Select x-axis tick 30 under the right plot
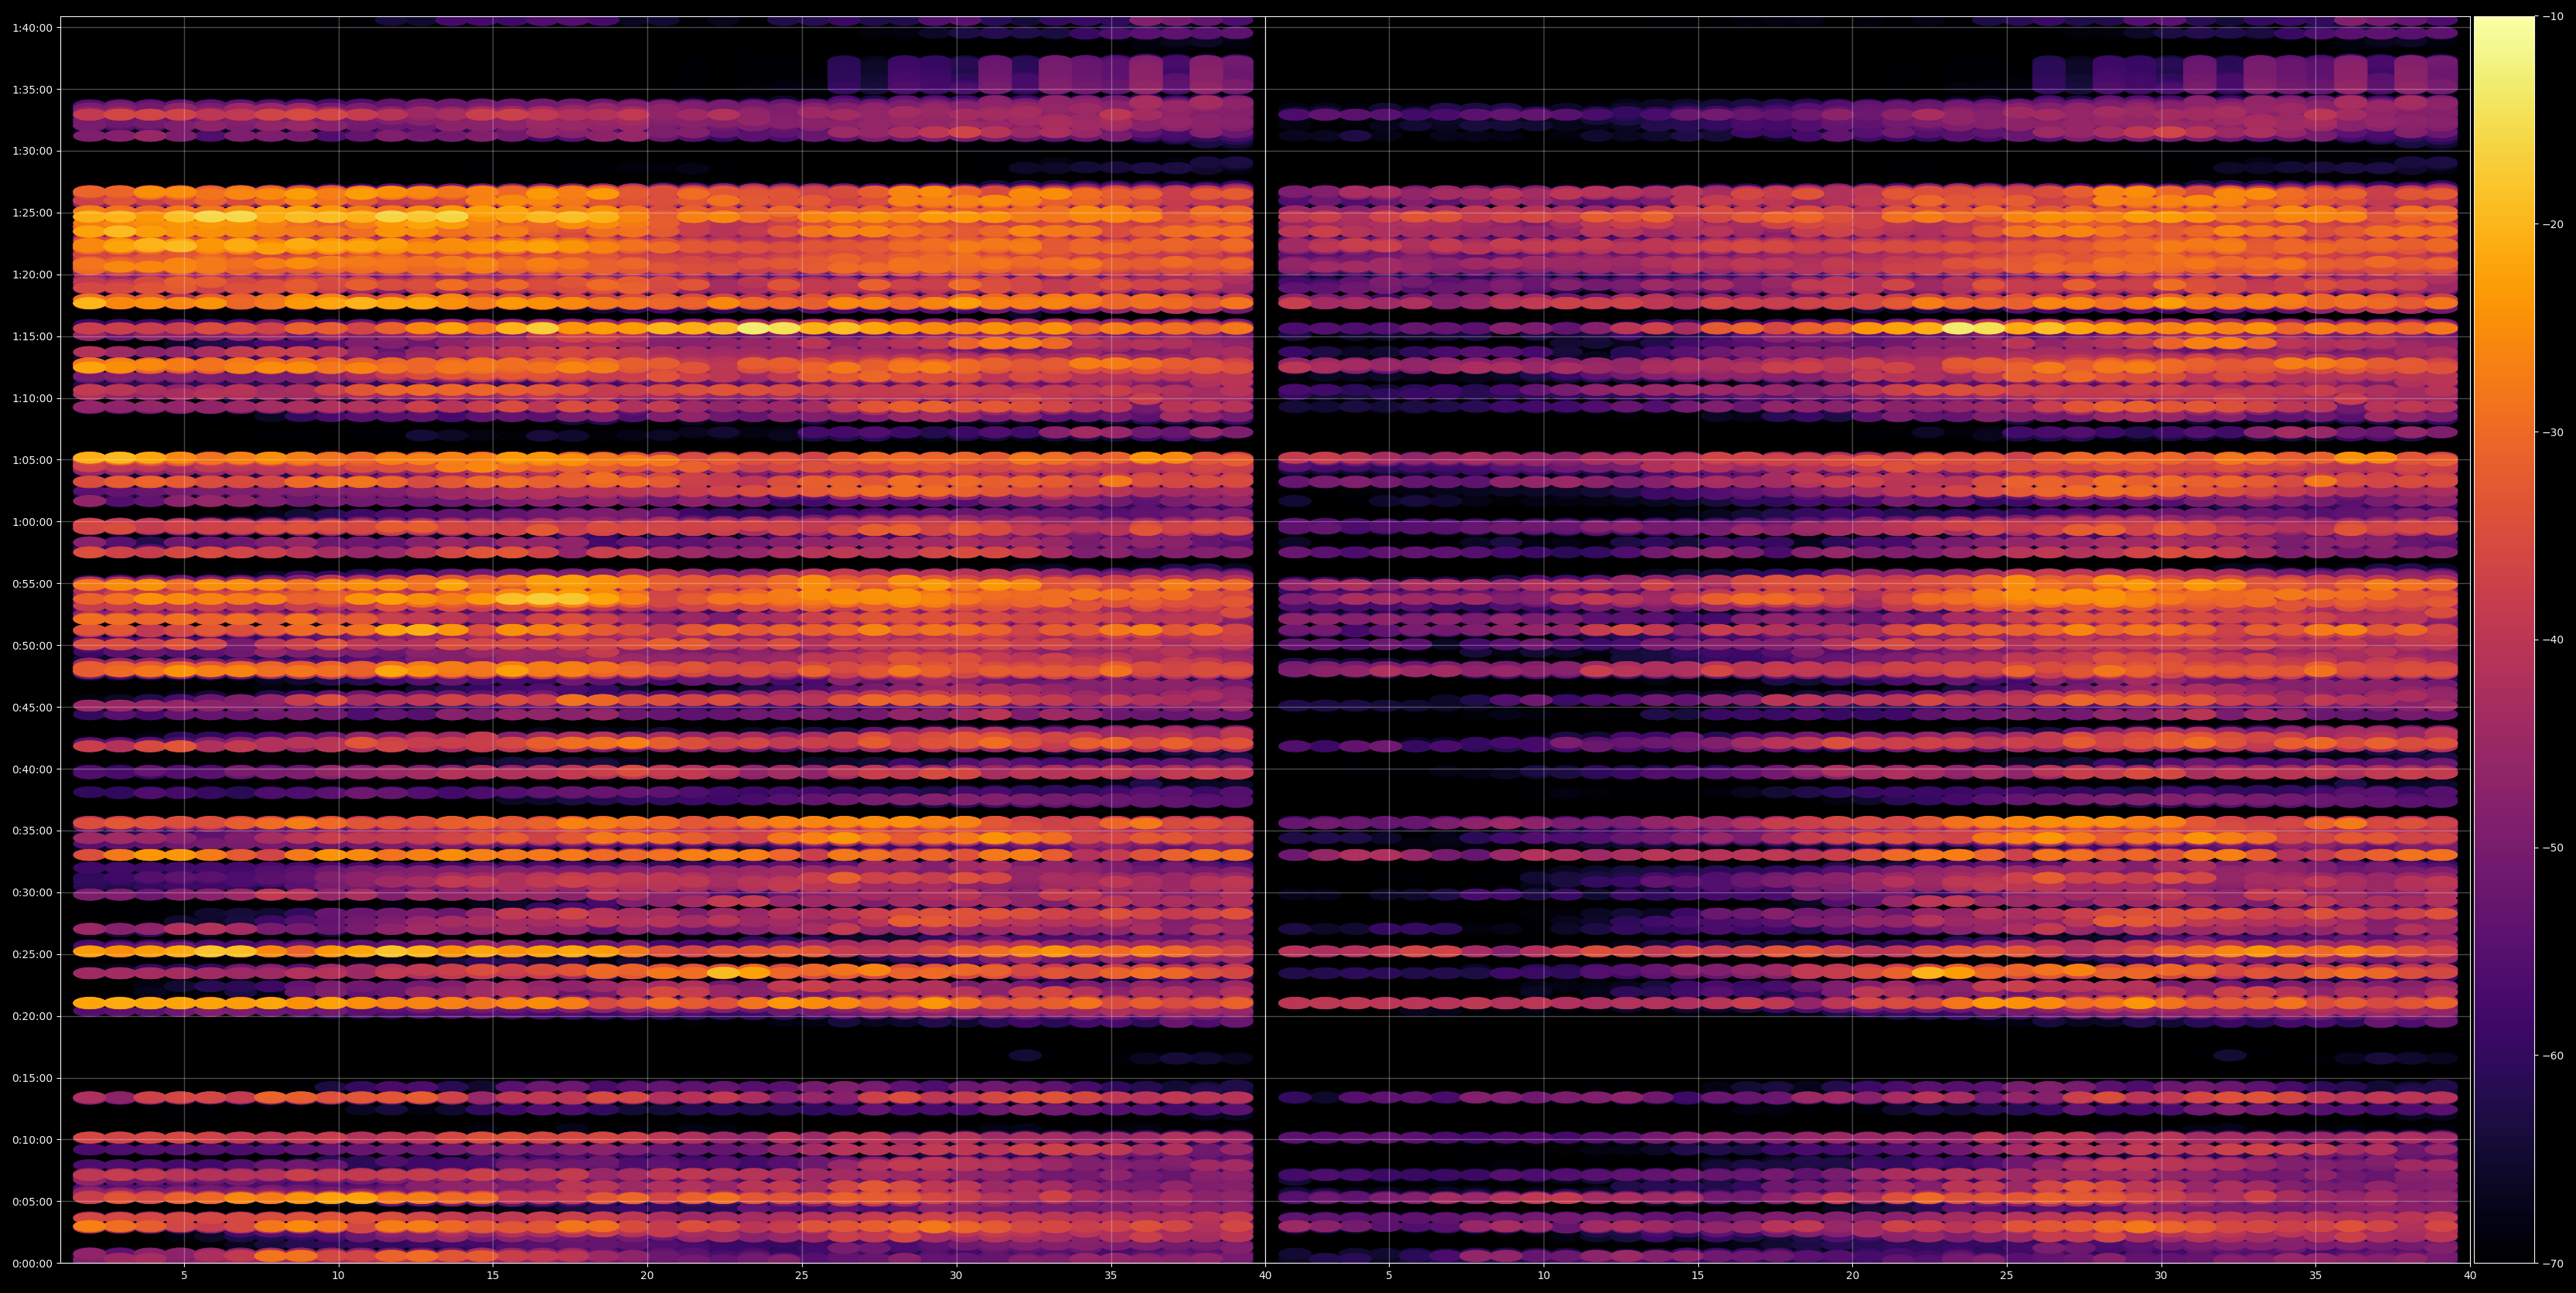Image resolution: width=2576 pixels, height=1293 pixels. [x=2161, y=1276]
